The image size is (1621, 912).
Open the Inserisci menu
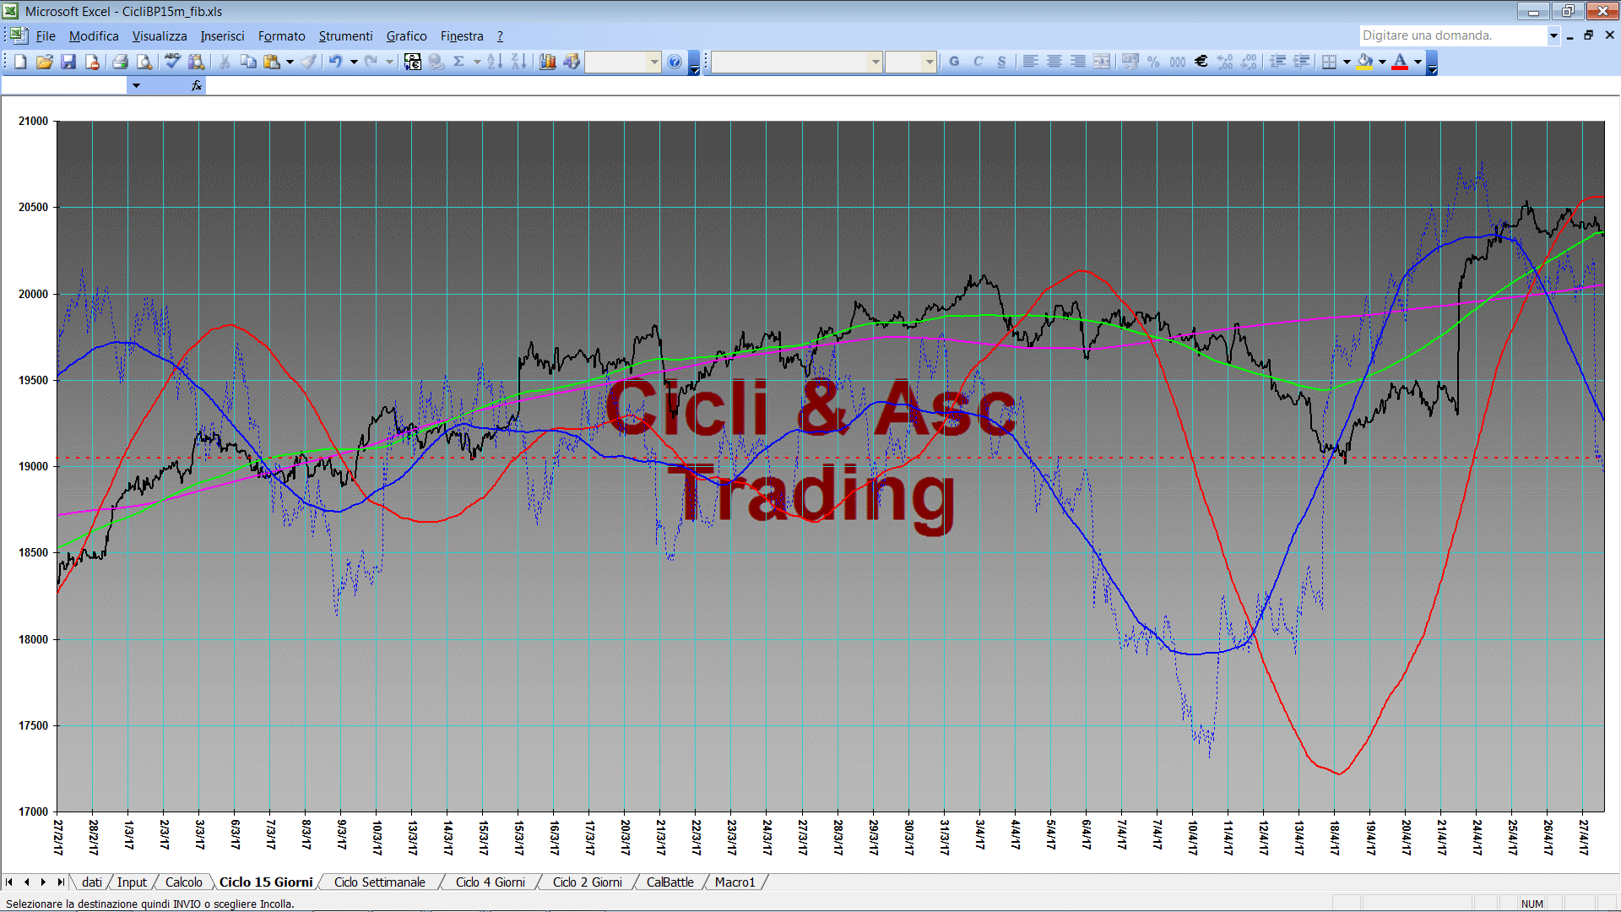pyautogui.click(x=222, y=35)
